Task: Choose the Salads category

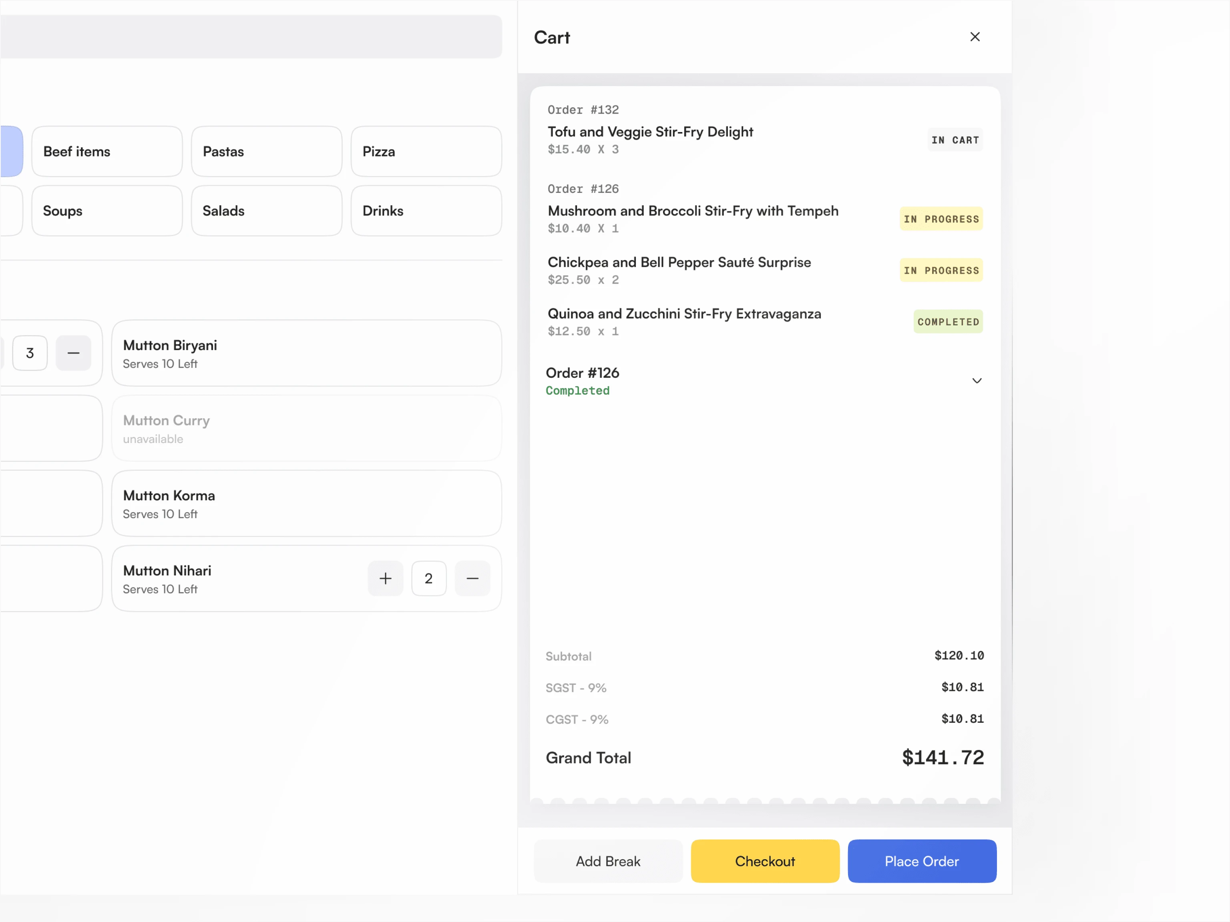Action: (x=266, y=211)
